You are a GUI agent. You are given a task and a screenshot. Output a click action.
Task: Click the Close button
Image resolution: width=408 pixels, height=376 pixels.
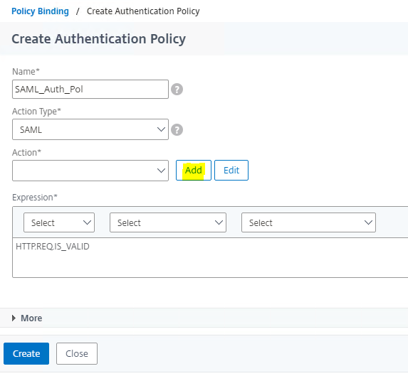pyautogui.click(x=77, y=354)
